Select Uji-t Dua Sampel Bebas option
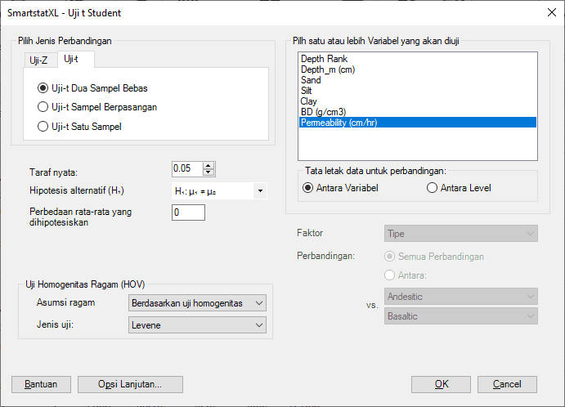This screenshot has width=565, height=407. [43, 88]
